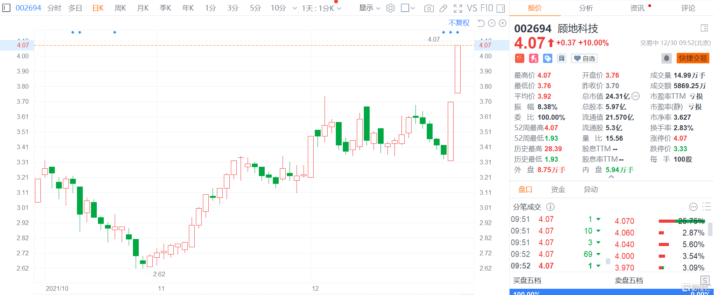The height and width of the screenshot is (295, 714).
Task: Show info about 分笔成交
Action: [x=550, y=207]
